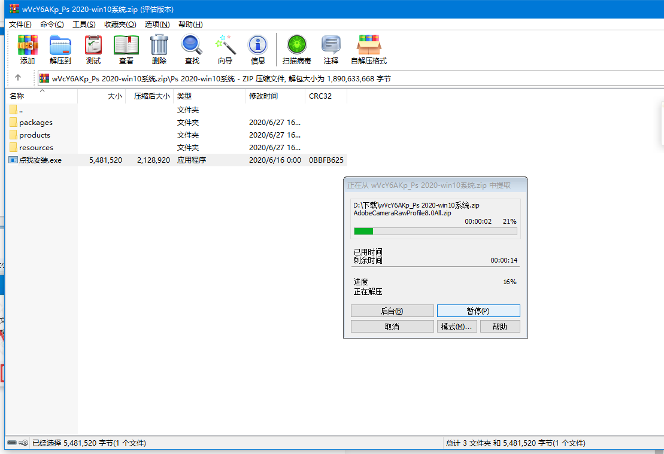The width and height of the screenshot is (664, 454).
Task: Click the 扫描病毒 (Virus scan) icon
Action: pyautogui.click(x=297, y=45)
